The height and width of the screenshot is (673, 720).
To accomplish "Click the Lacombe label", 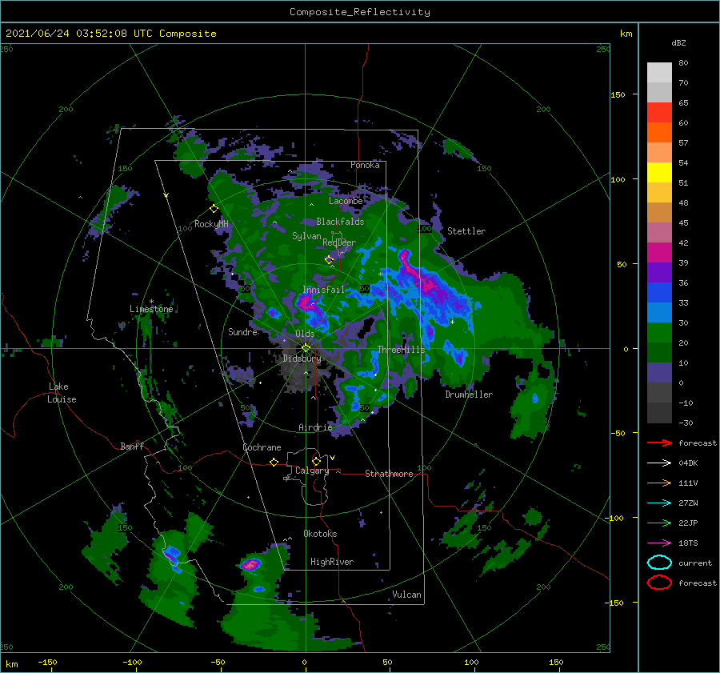I will (346, 201).
